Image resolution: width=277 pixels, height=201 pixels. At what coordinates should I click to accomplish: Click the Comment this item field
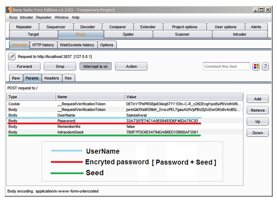[x=226, y=67]
